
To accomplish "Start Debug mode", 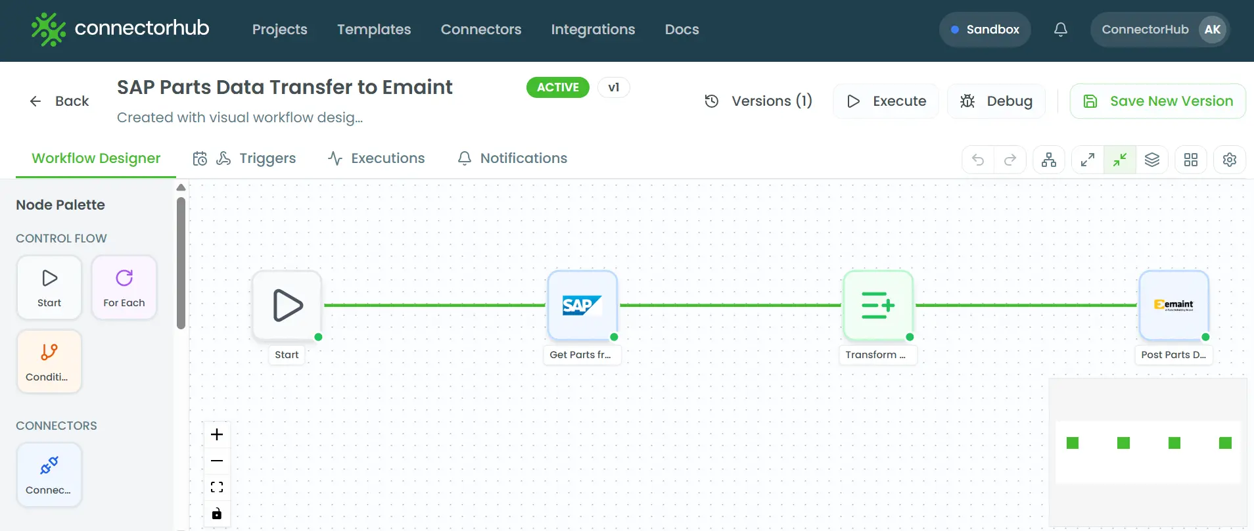I will 996,101.
